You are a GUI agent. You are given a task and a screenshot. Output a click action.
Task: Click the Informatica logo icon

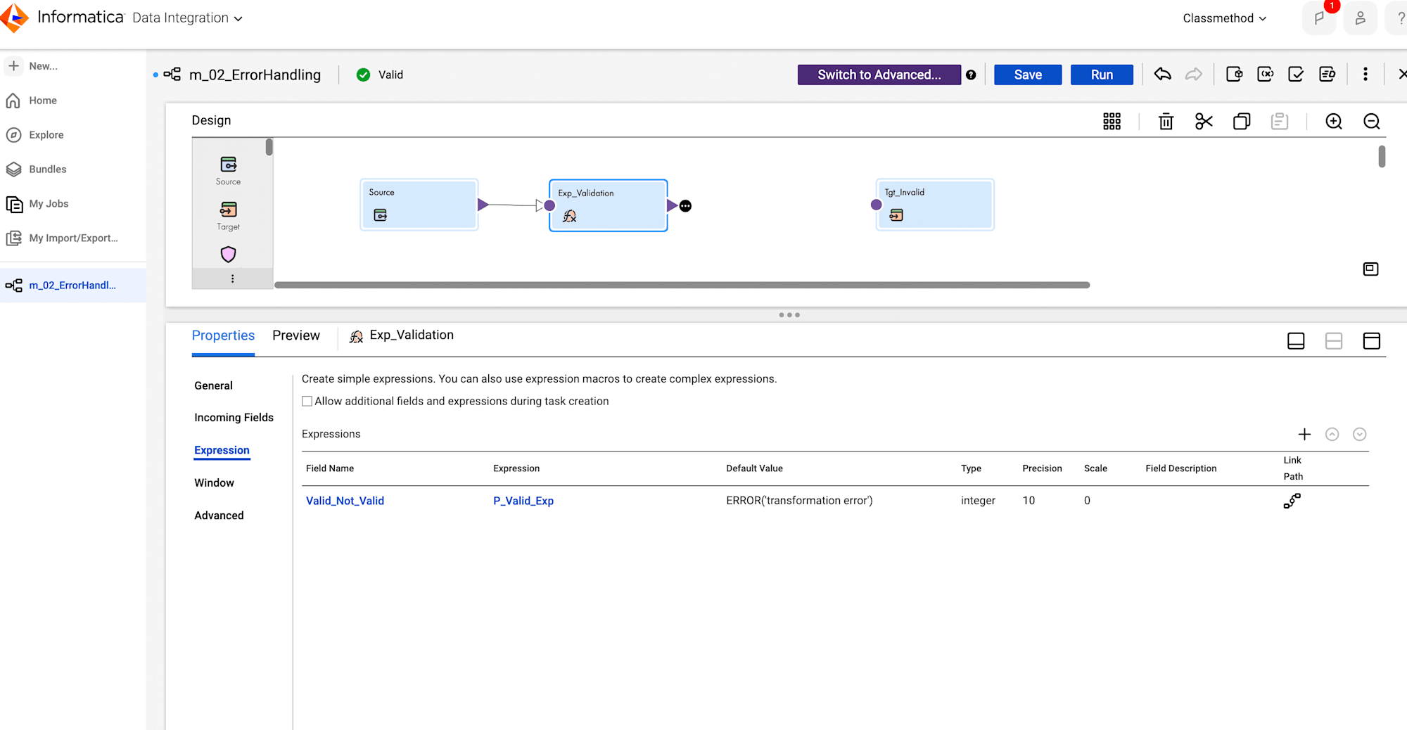click(x=14, y=18)
